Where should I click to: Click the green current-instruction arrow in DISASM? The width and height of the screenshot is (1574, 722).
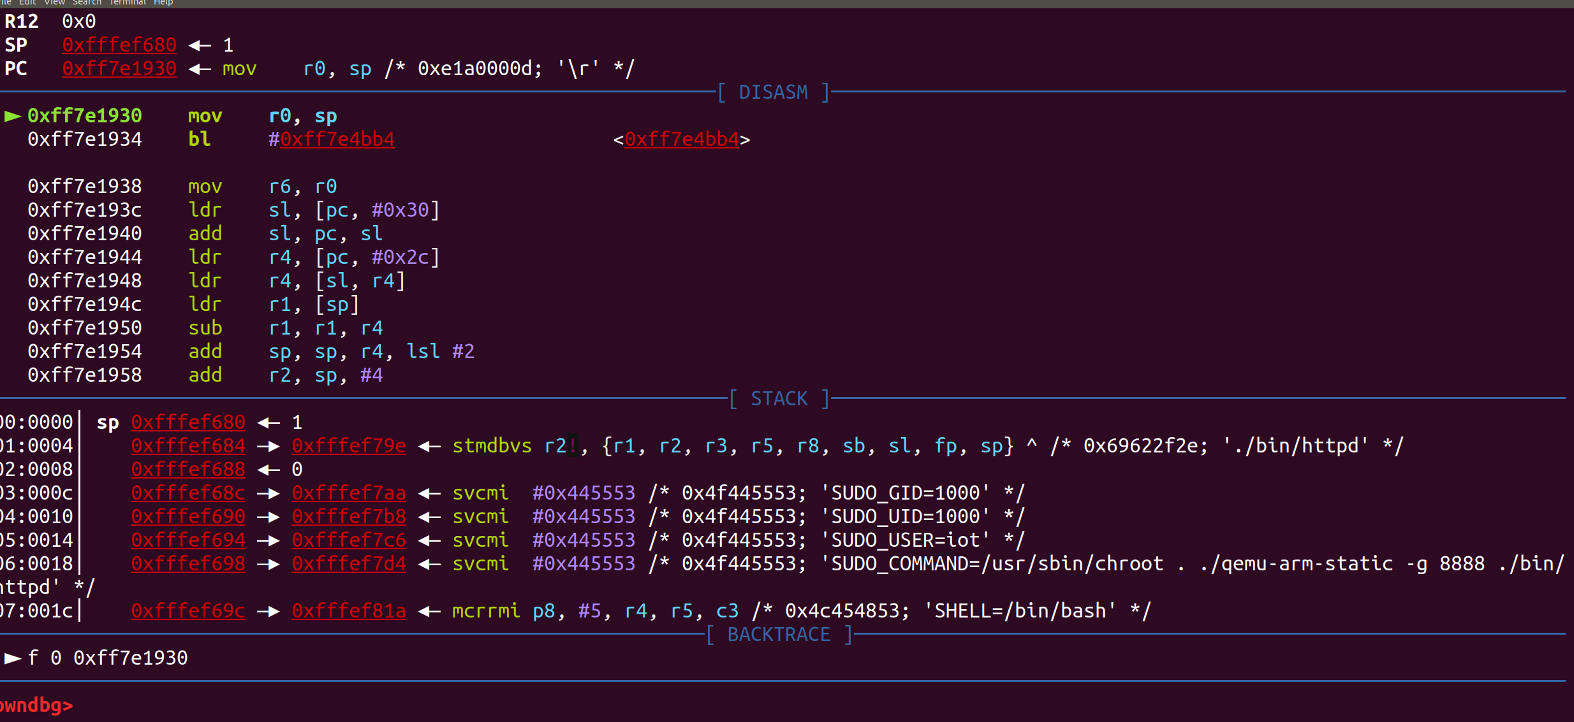(x=13, y=116)
